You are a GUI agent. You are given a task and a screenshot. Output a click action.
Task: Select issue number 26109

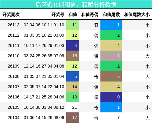(13, 66)
